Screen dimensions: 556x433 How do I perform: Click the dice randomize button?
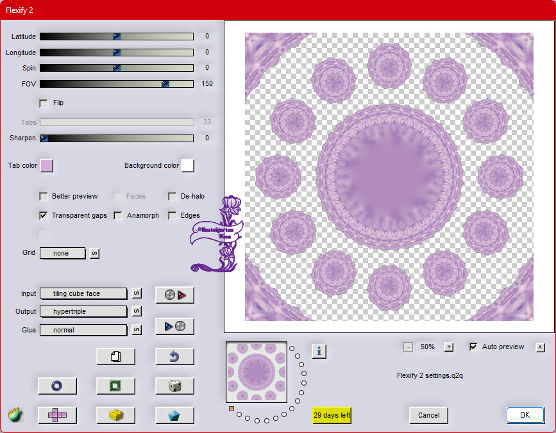tap(174, 386)
